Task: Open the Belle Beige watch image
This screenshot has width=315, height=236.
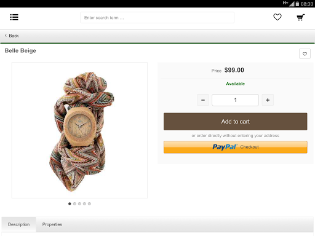Action: click(79, 130)
